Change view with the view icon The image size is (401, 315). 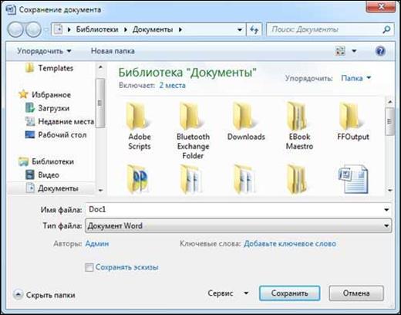(340, 51)
